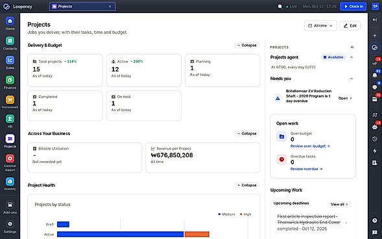
Task: Click the Clock in button
Action: point(354,6)
